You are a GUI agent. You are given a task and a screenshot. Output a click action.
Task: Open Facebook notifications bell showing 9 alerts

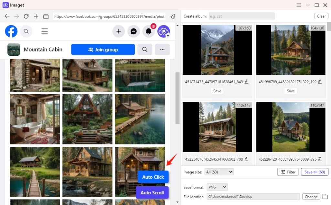(149, 31)
